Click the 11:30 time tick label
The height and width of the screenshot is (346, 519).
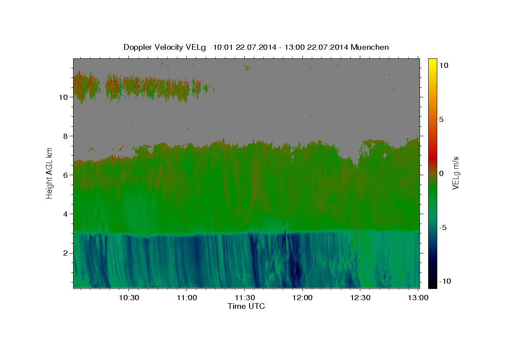(244, 298)
